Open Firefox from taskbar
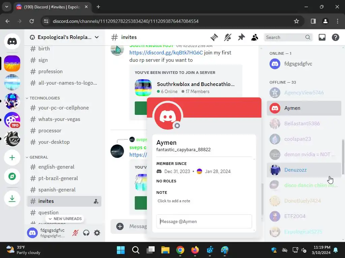Screen dimensions: 345x258 pos(195,250)
